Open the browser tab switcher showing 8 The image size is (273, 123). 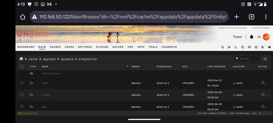click(x=251, y=17)
